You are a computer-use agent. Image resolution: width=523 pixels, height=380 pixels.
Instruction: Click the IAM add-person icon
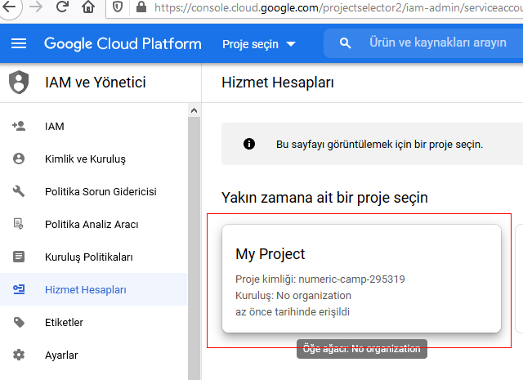coord(19,126)
